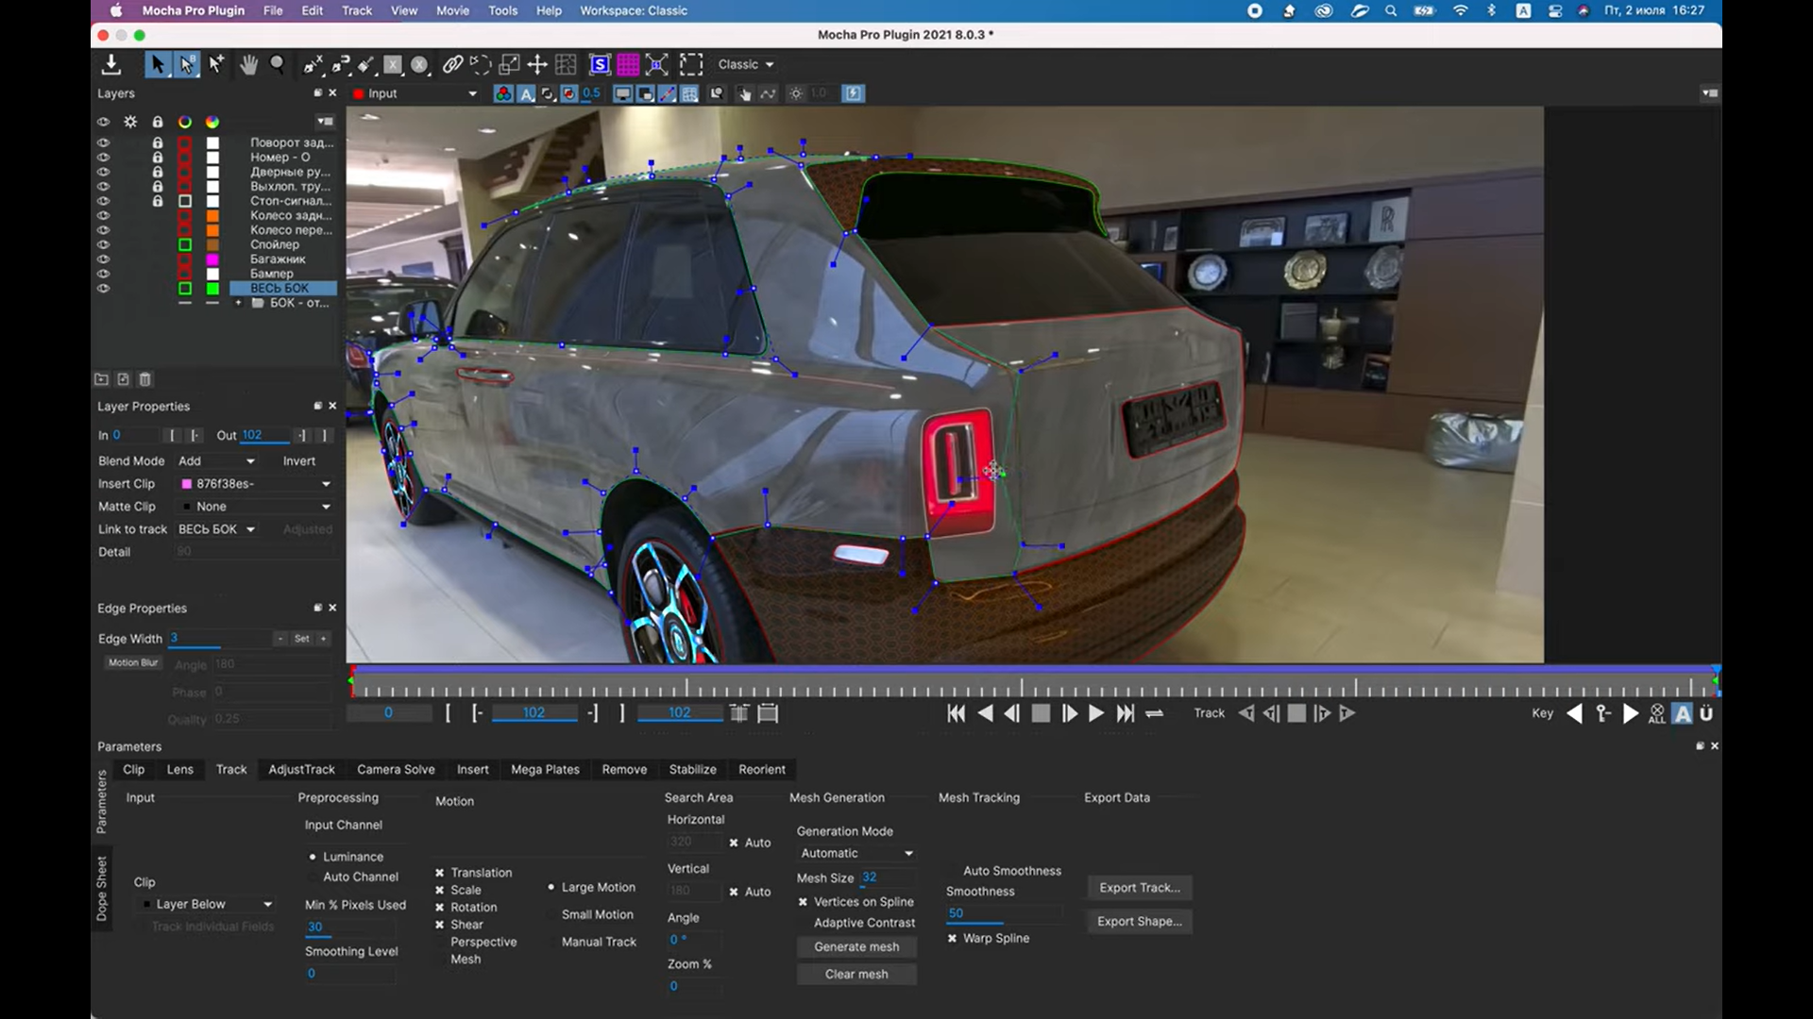
Task: Toggle the RGB channels view icon
Action: pyautogui.click(x=503, y=93)
